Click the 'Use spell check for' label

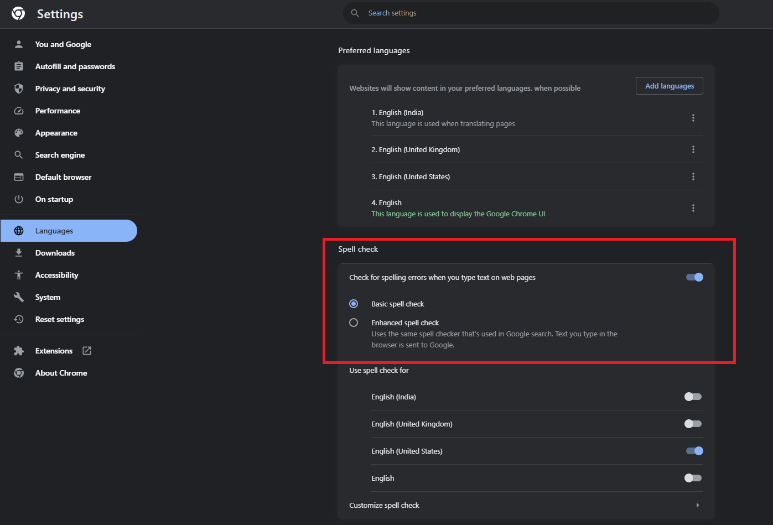(x=379, y=370)
